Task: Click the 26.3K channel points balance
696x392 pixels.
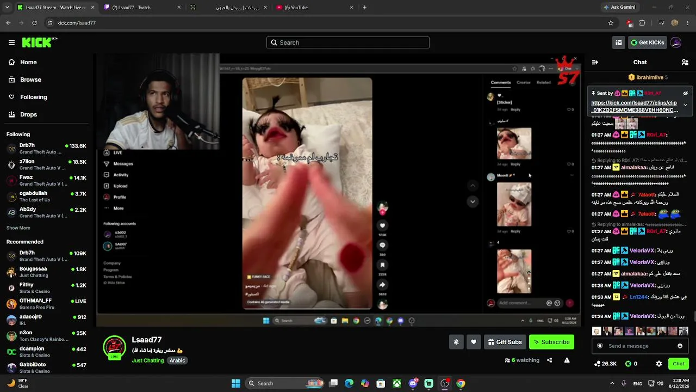Action: [606, 364]
